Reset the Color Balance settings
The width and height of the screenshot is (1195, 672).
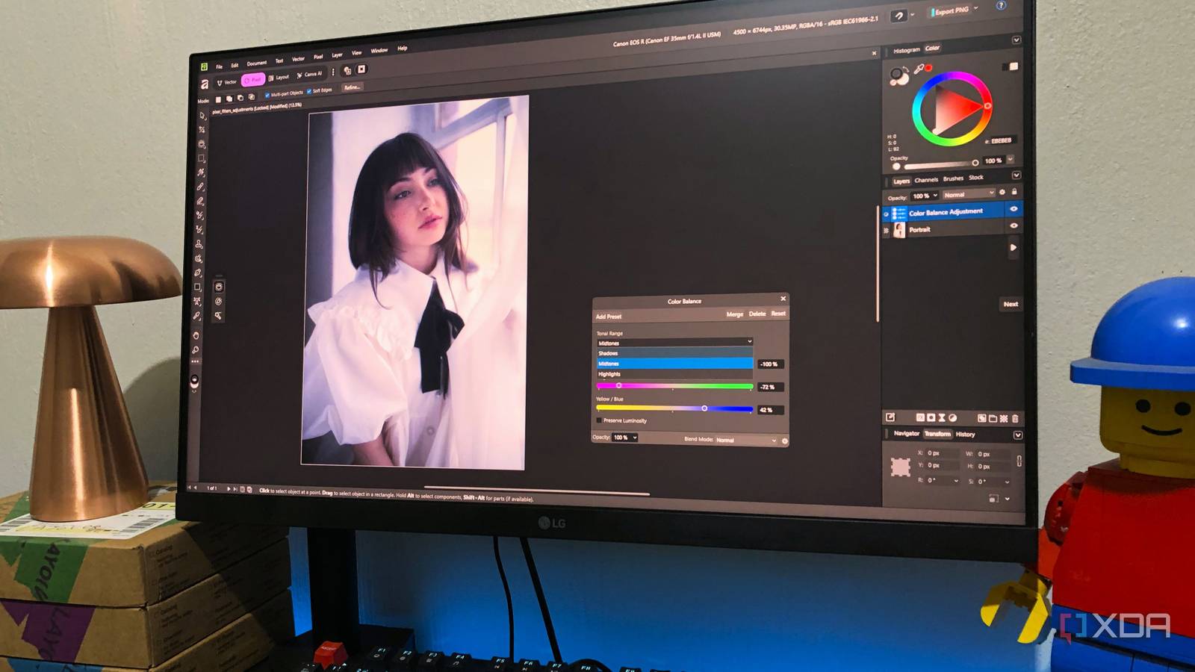[x=778, y=314]
